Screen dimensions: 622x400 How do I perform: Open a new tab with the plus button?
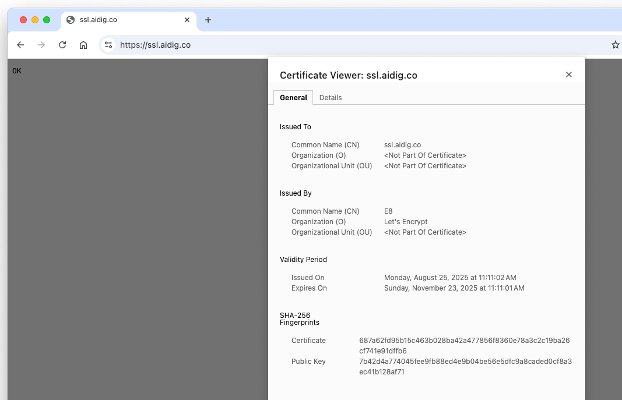[x=208, y=19]
